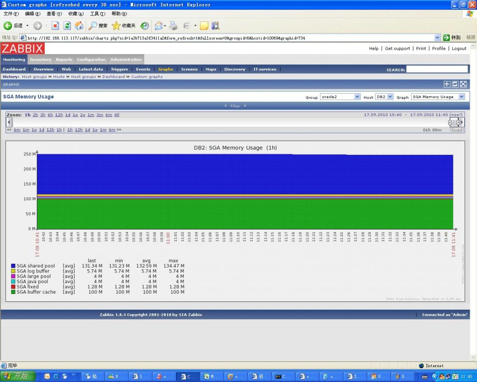The height and width of the screenshot is (382, 477).
Task: Click the IE Refresh page icon
Action: 67,26
